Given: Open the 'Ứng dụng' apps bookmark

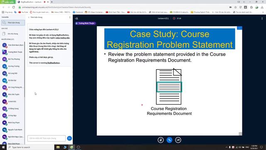Looking at the screenshot, I should (x=7, y=12).
